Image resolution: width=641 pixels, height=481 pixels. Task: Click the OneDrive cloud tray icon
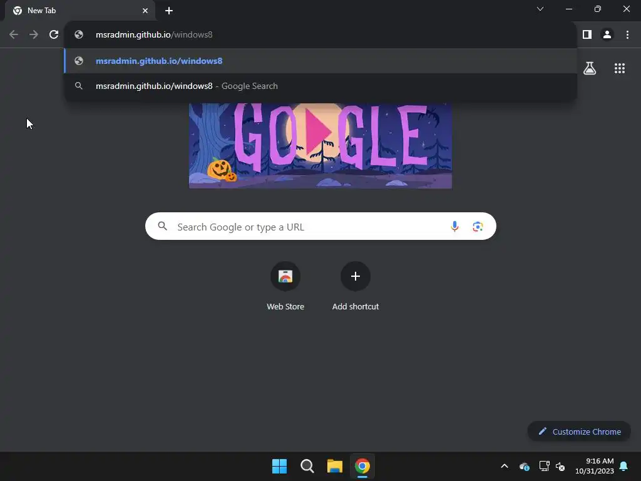[525, 466]
